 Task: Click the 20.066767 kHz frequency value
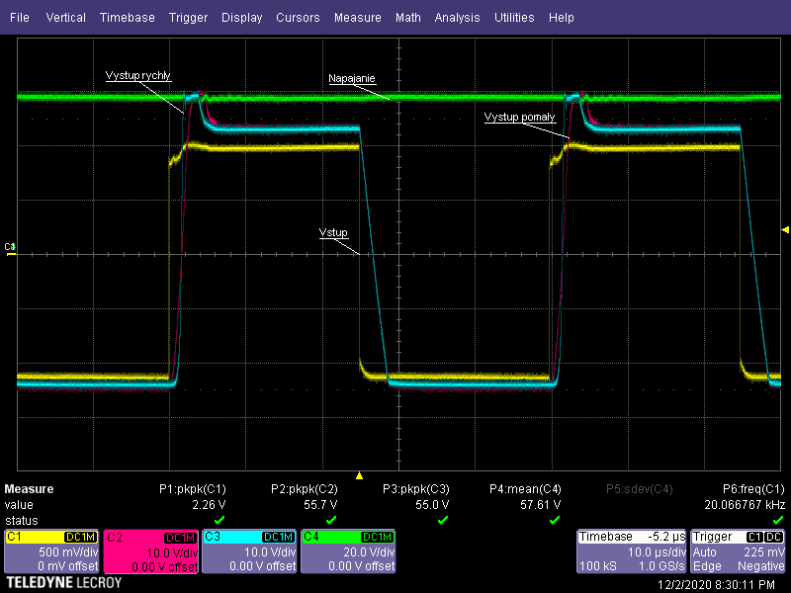tap(745, 505)
